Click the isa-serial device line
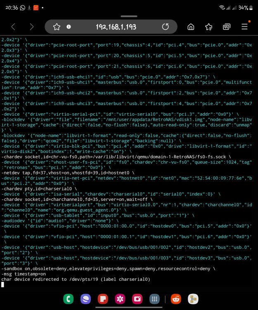 (111, 194)
